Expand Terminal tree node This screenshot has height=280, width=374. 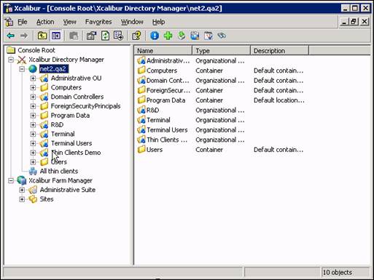tap(33, 134)
